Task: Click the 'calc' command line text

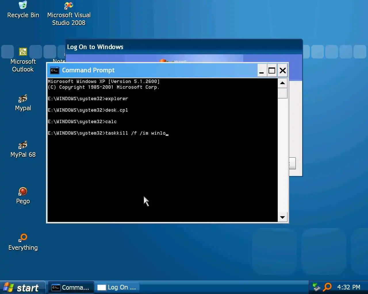Action: click(111, 121)
